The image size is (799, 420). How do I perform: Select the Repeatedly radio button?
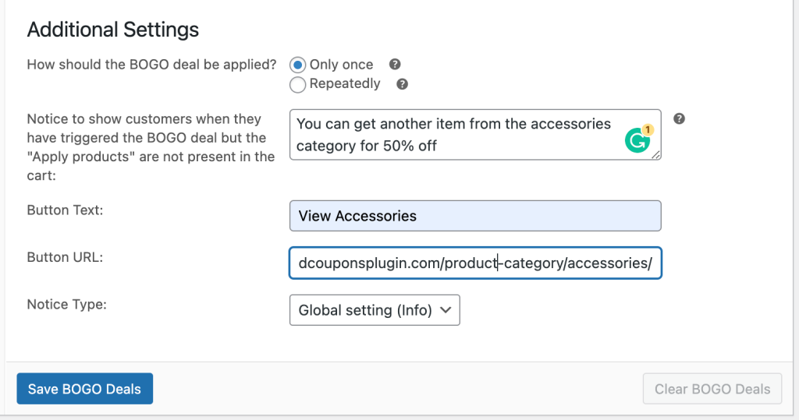pos(297,84)
